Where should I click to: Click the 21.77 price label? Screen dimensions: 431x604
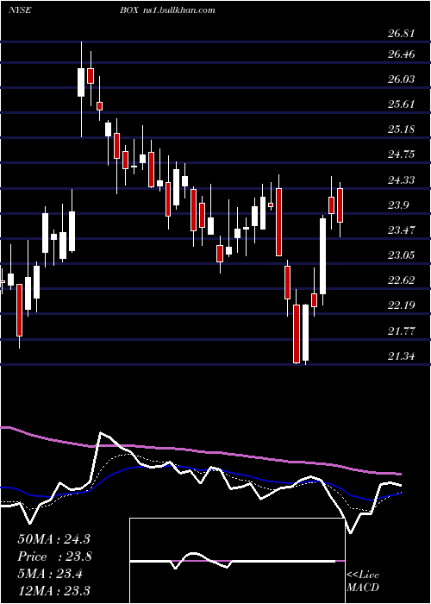[401, 330]
